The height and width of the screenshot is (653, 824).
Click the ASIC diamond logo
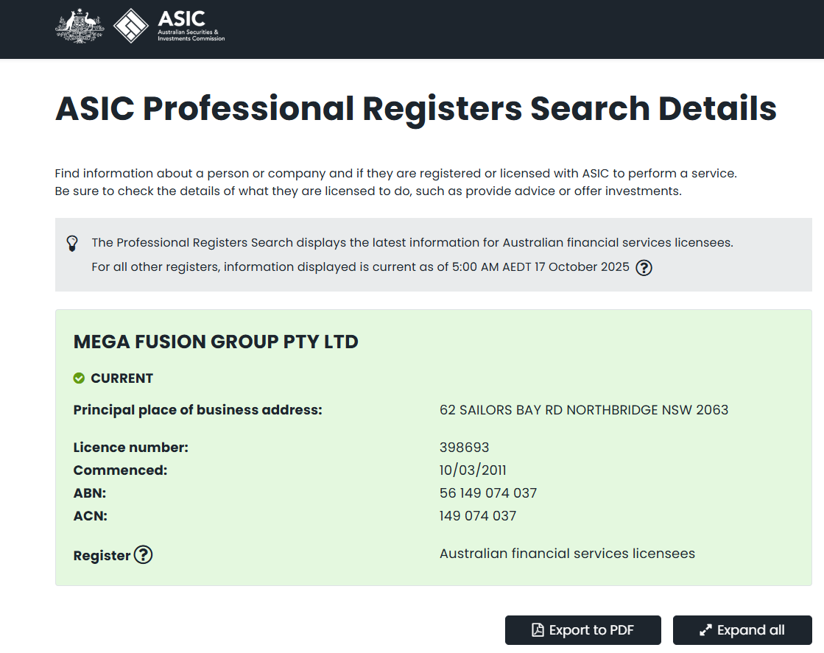pos(131,26)
